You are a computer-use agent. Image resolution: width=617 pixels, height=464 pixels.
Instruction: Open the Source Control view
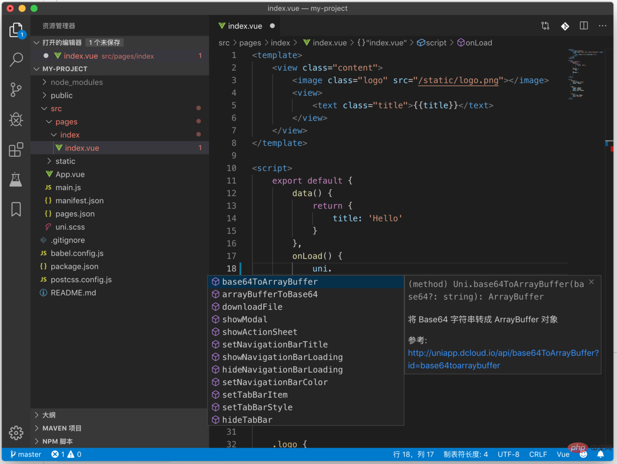(x=16, y=90)
